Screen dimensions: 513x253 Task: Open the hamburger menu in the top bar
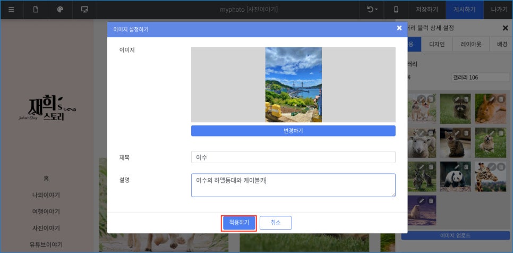[12, 10]
